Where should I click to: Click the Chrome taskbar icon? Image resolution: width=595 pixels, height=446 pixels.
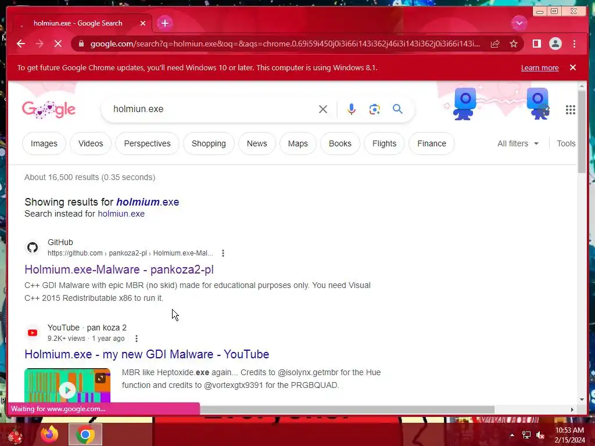click(85, 434)
